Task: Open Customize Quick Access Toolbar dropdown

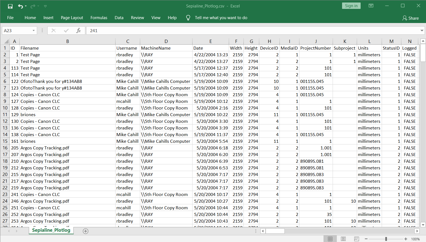Action: click(x=45, y=6)
